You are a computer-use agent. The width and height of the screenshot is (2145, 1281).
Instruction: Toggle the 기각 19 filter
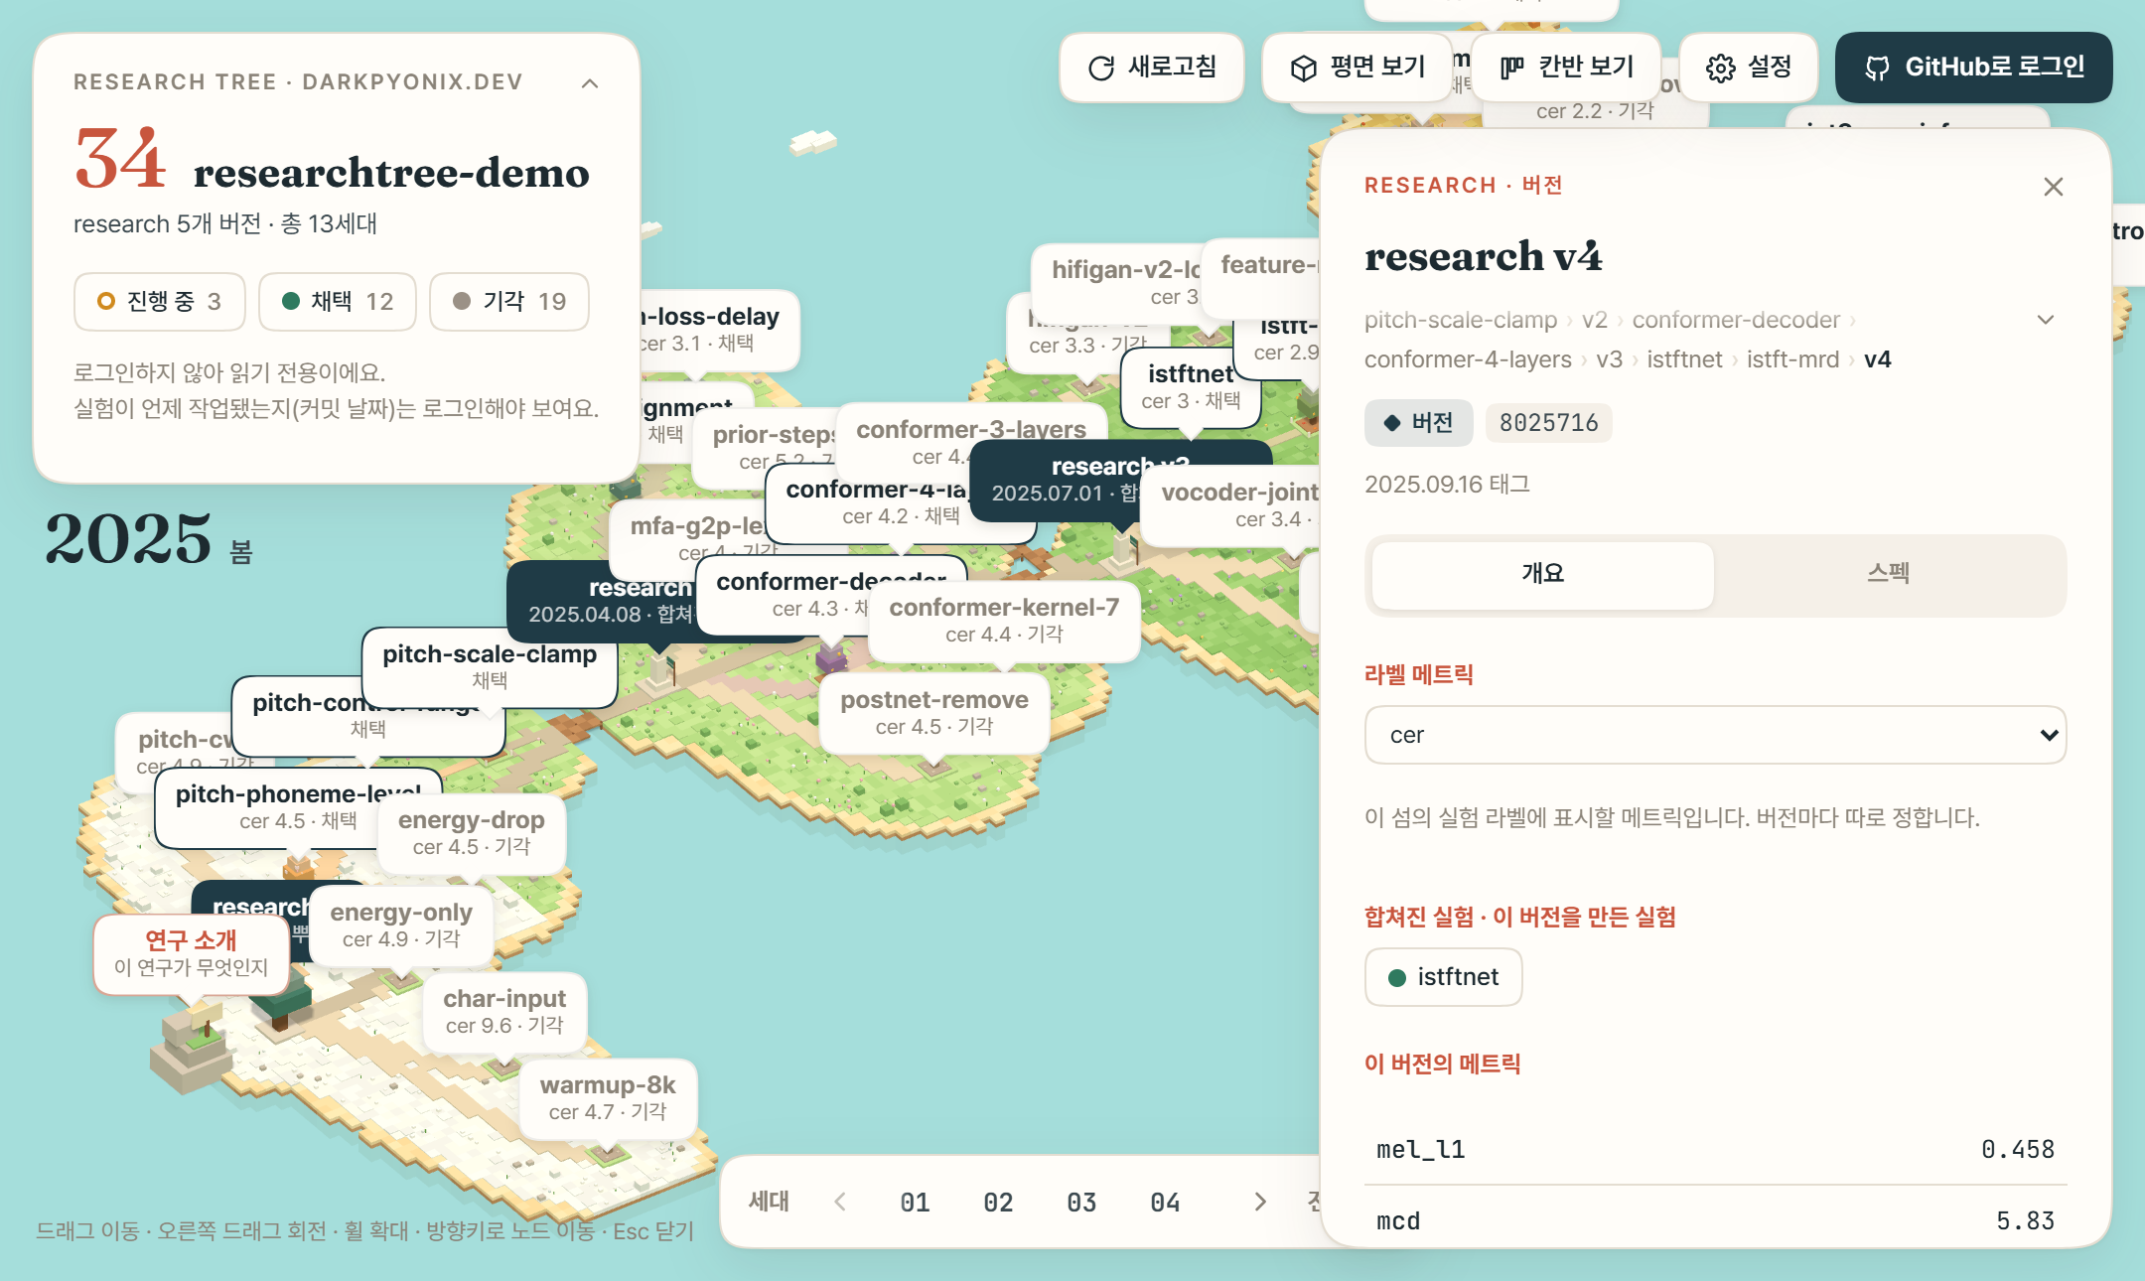pos(509,302)
